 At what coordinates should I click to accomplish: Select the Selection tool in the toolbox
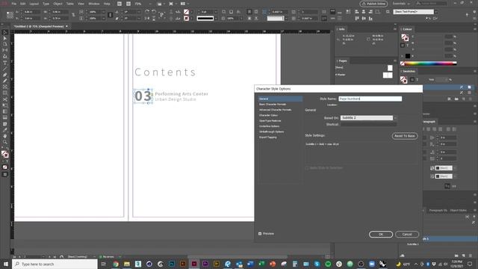(5, 32)
